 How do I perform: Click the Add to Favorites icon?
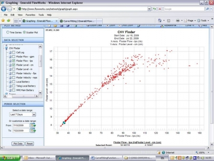coord(9,21)
